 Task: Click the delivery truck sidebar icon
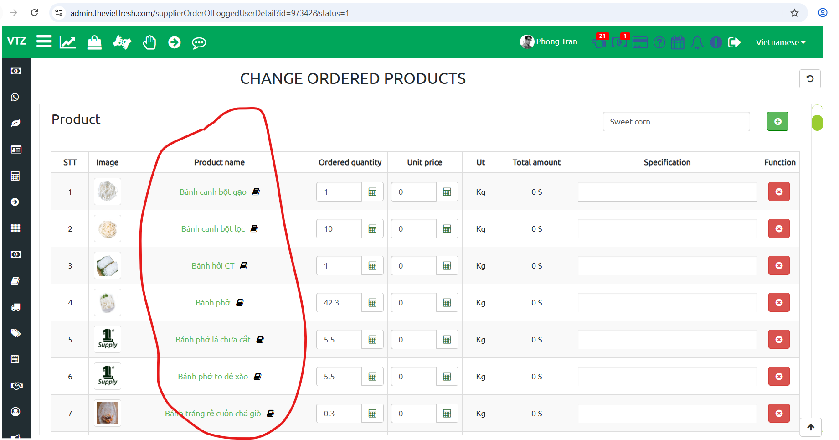pos(15,307)
